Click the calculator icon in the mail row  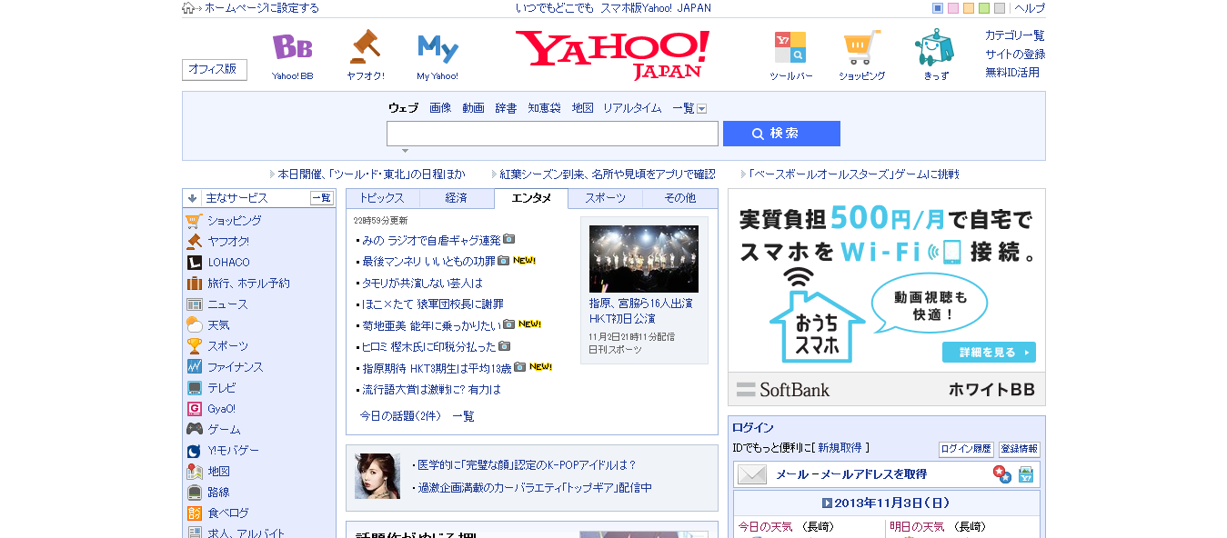pos(1026,474)
